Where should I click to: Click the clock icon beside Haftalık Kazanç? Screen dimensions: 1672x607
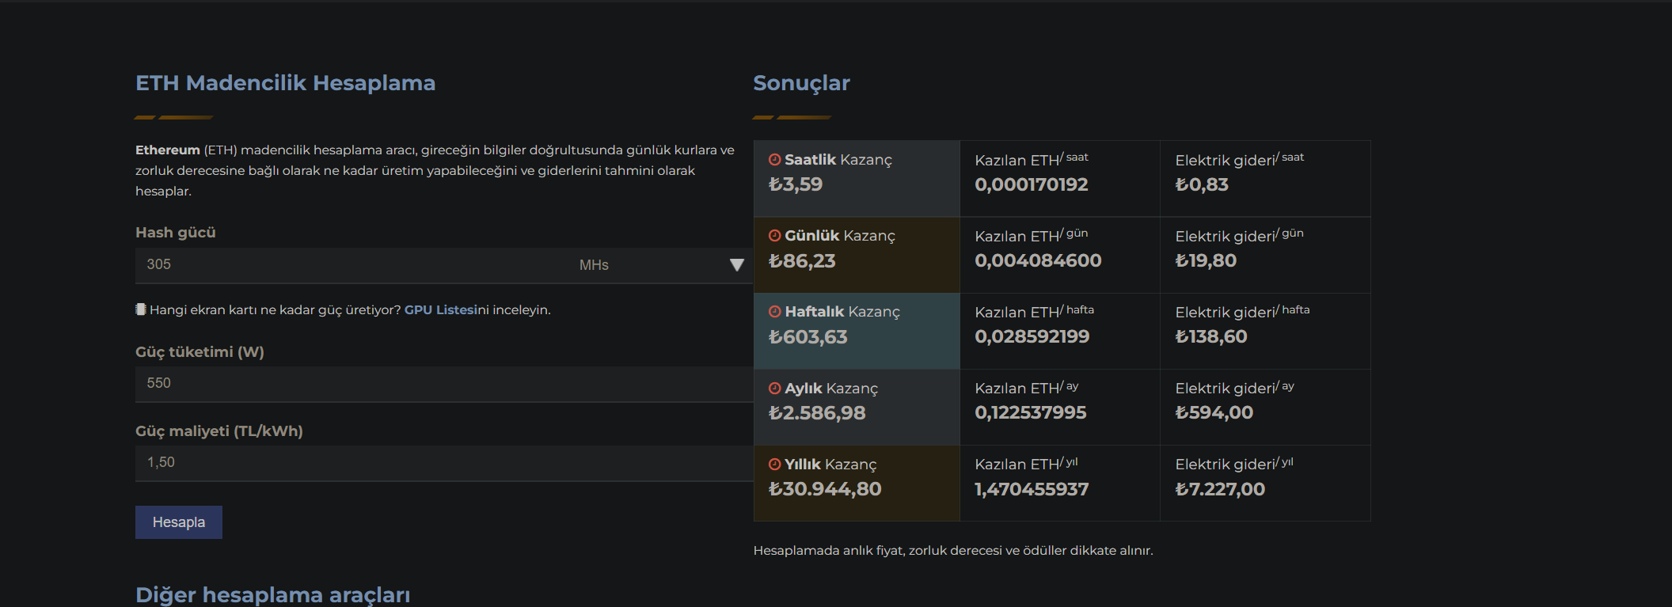pyautogui.click(x=774, y=312)
